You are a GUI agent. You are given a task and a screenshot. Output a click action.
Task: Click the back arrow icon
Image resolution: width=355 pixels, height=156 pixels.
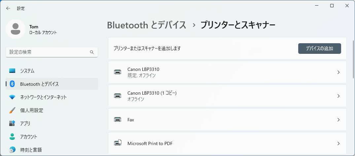click(x=8, y=8)
